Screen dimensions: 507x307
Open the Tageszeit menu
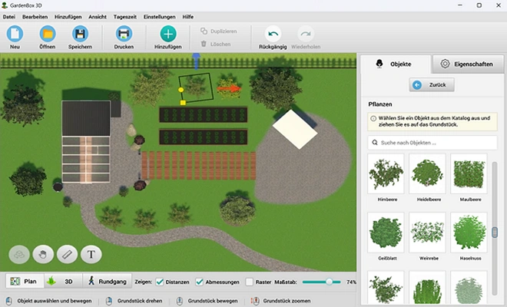127,16
